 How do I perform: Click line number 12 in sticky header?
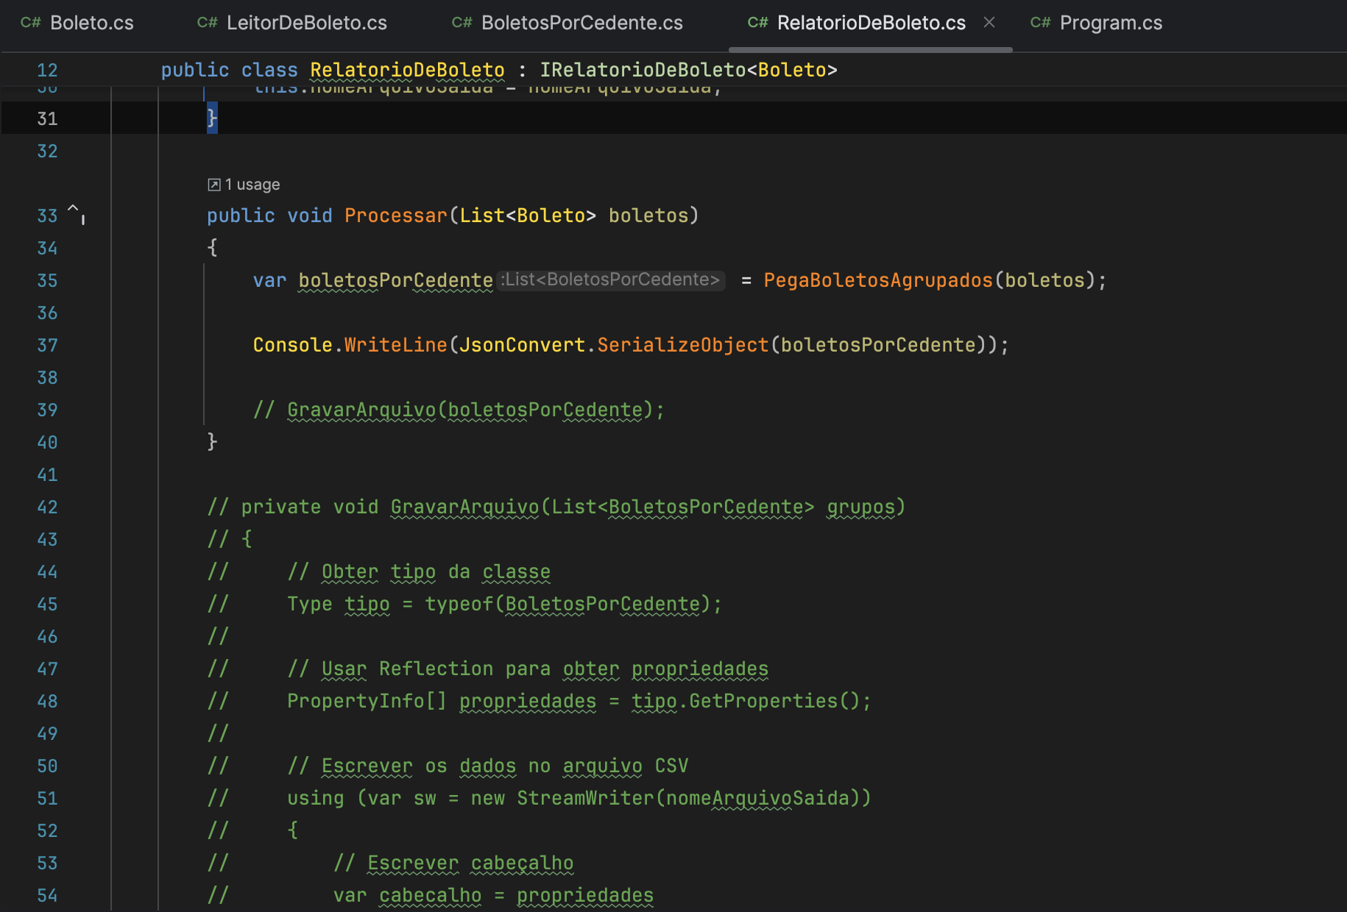[x=47, y=70]
